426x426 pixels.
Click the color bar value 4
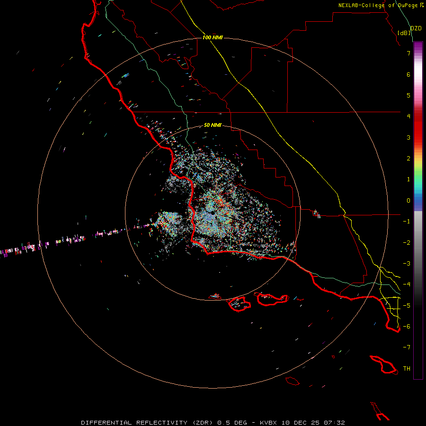408,116
